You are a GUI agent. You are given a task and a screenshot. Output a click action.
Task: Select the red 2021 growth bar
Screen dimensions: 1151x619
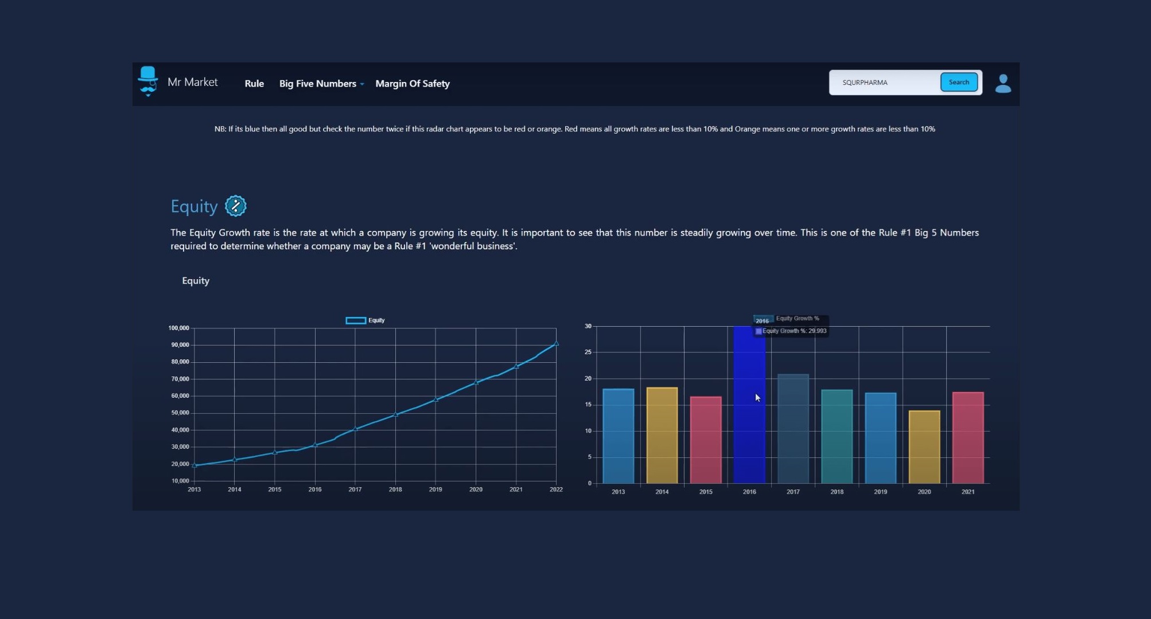(967, 438)
